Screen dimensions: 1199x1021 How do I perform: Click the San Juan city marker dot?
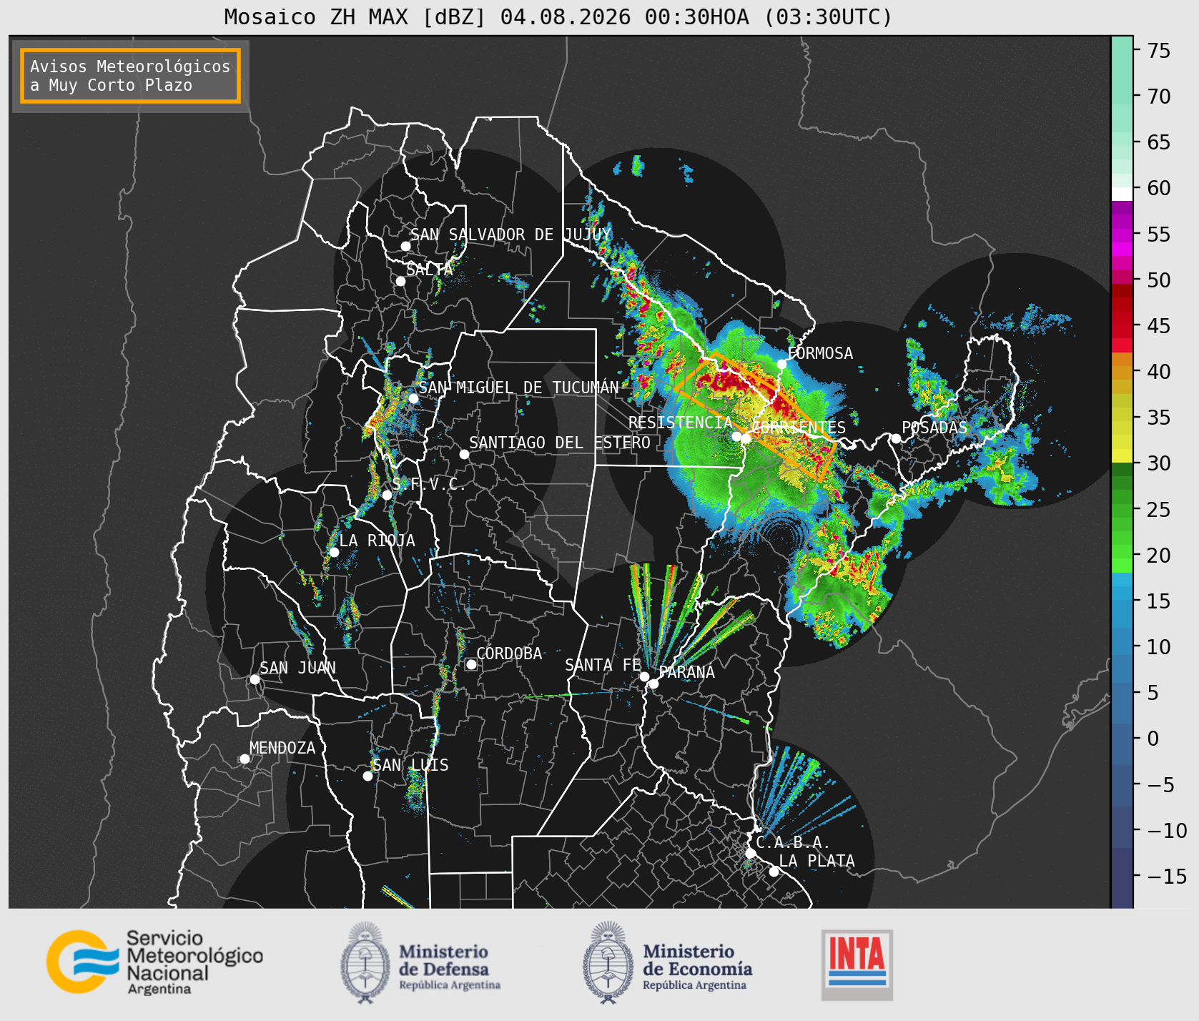click(x=255, y=679)
